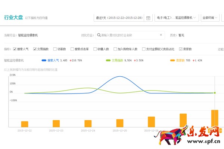This screenshot has height=149, width=224.
Task: Click the 卖家数 legend label link
Action: [x=180, y=60]
